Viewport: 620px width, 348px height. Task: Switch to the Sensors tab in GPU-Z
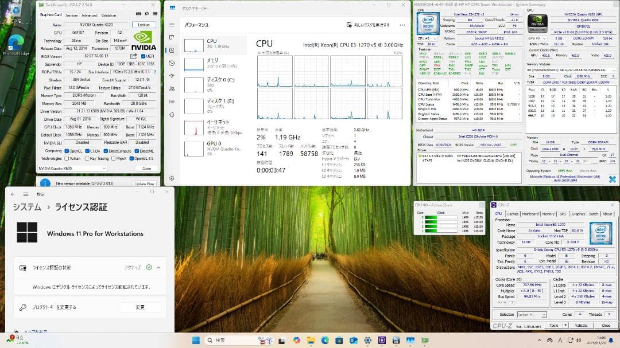click(72, 14)
